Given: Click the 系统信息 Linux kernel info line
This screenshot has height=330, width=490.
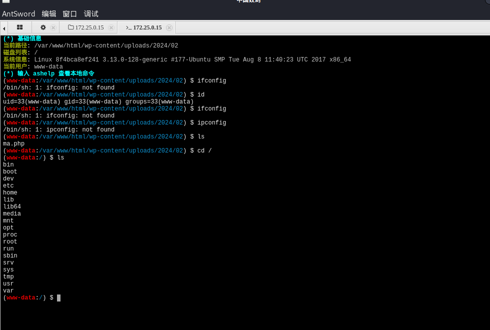Looking at the screenshot, I should (177, 59).
